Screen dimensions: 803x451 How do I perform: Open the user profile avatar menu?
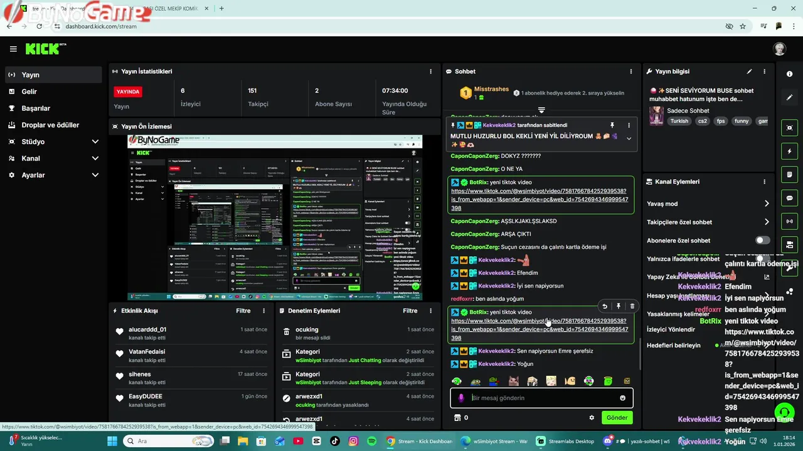(x=779, y=49)
